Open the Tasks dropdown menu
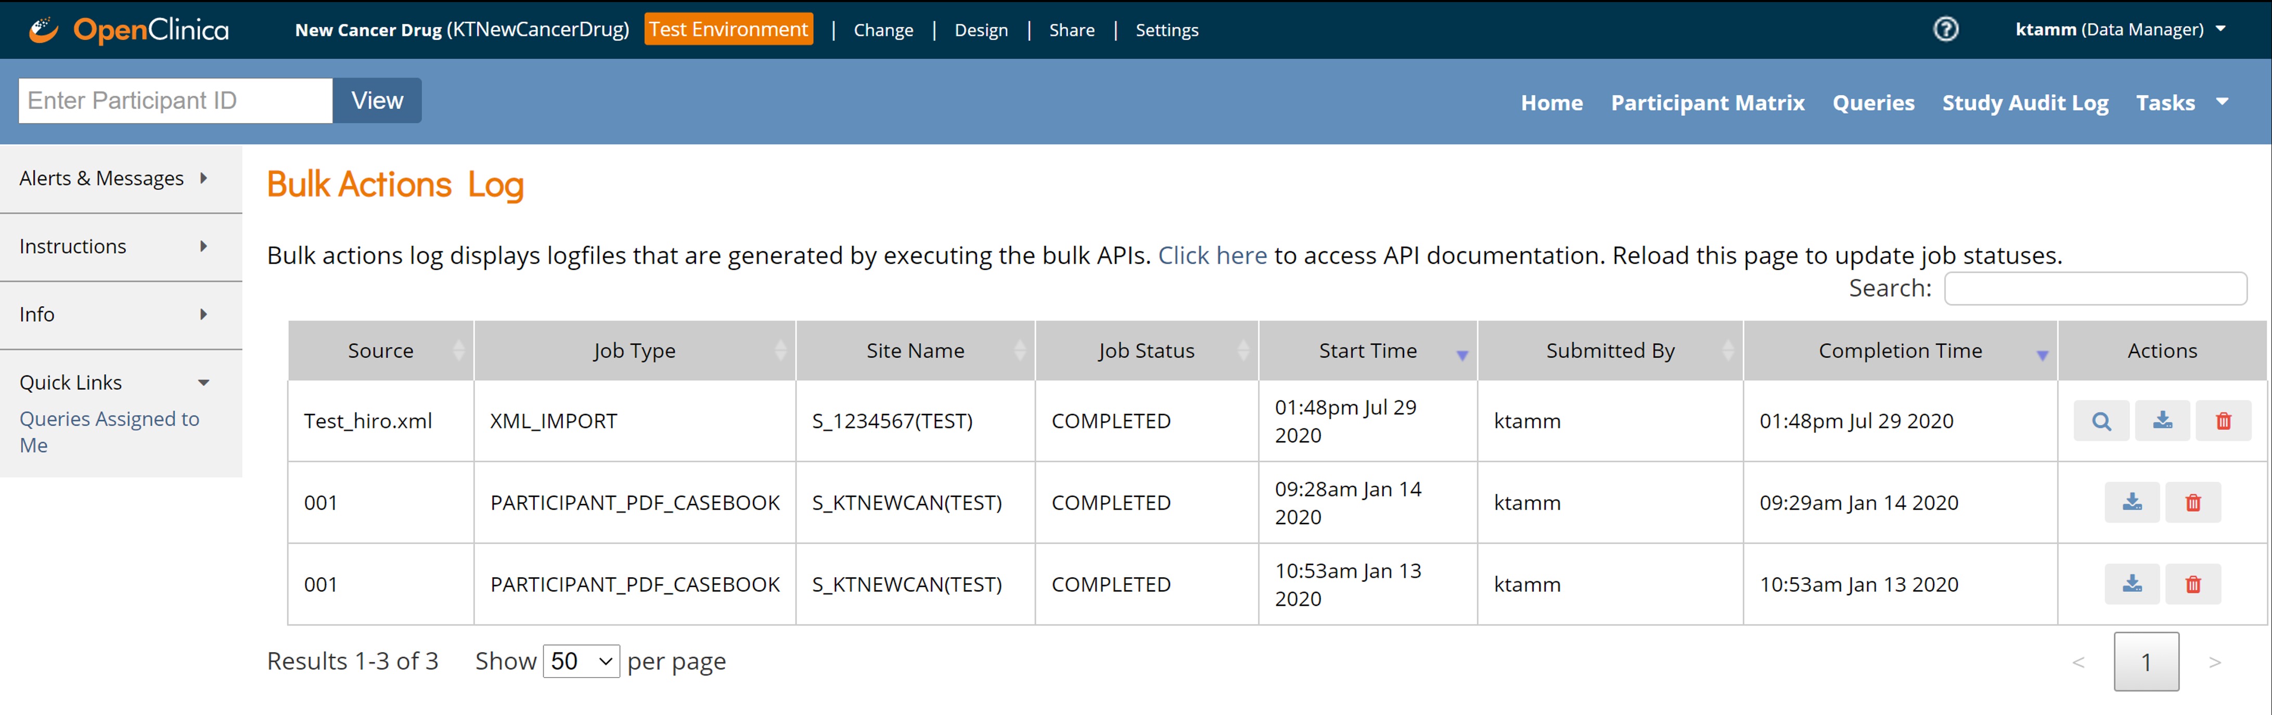 pos(2181,102)
